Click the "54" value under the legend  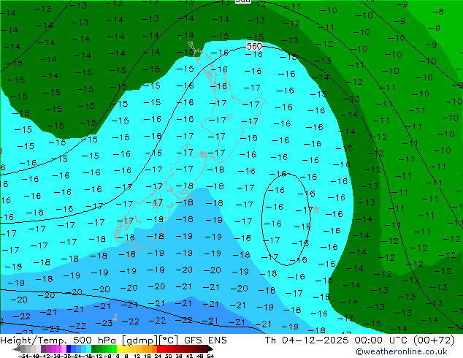pyautogui.click(x=210, y=356)
